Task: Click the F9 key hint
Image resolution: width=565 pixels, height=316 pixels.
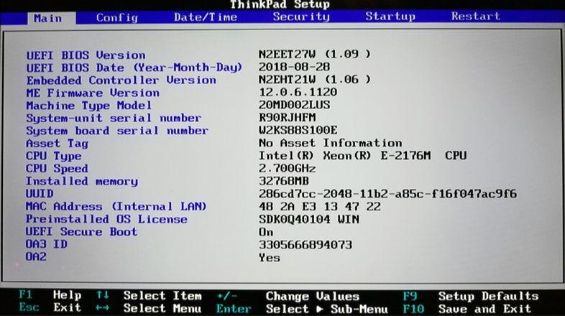Action: [410, 296]
